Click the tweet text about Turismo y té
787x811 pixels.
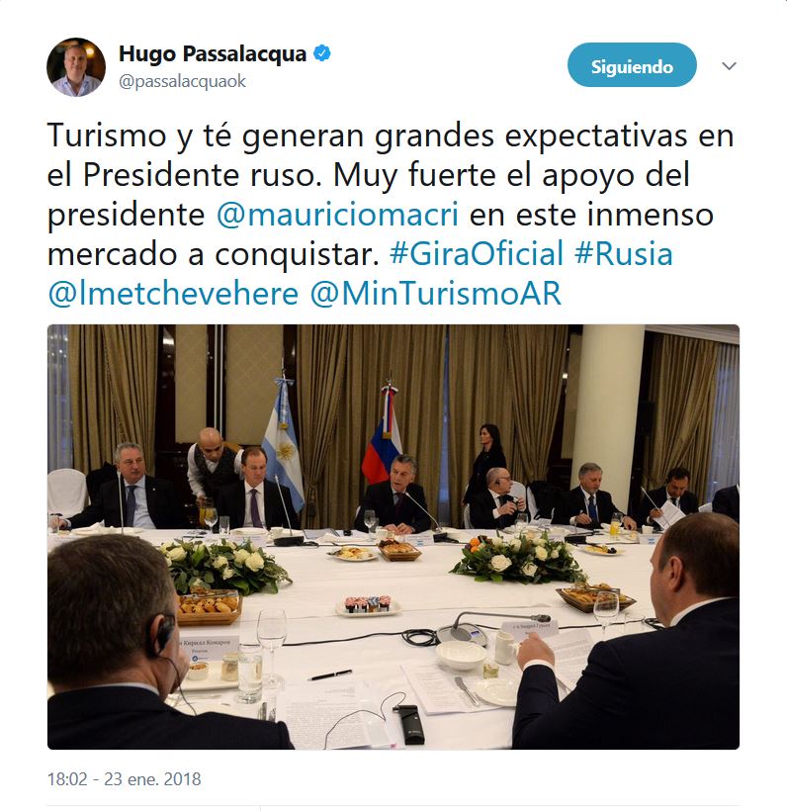click(x=391, y=215)
